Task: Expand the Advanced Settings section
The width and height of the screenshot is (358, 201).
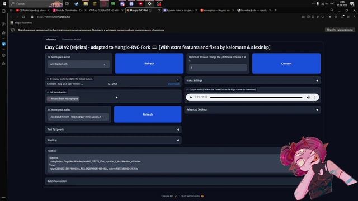Action: tap(252, 109)
